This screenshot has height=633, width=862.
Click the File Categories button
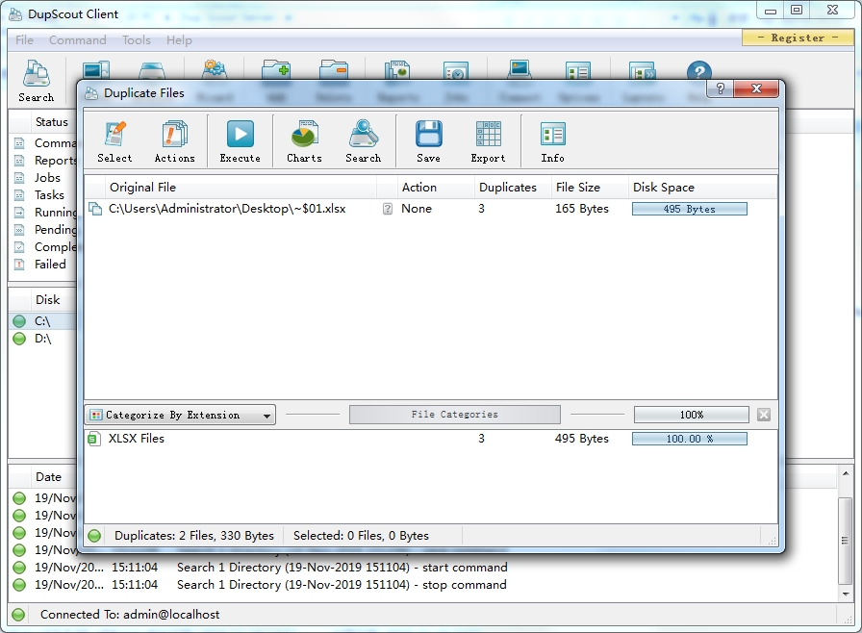[x=455, y=415]
